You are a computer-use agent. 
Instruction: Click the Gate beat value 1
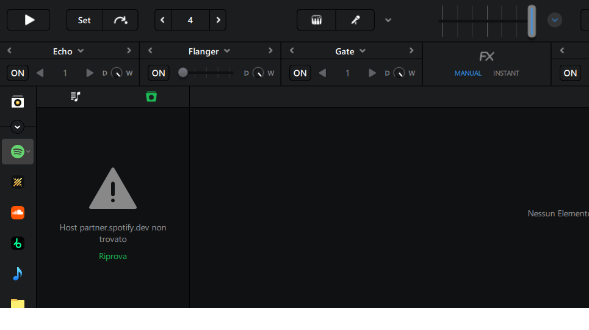coord(347,73)
